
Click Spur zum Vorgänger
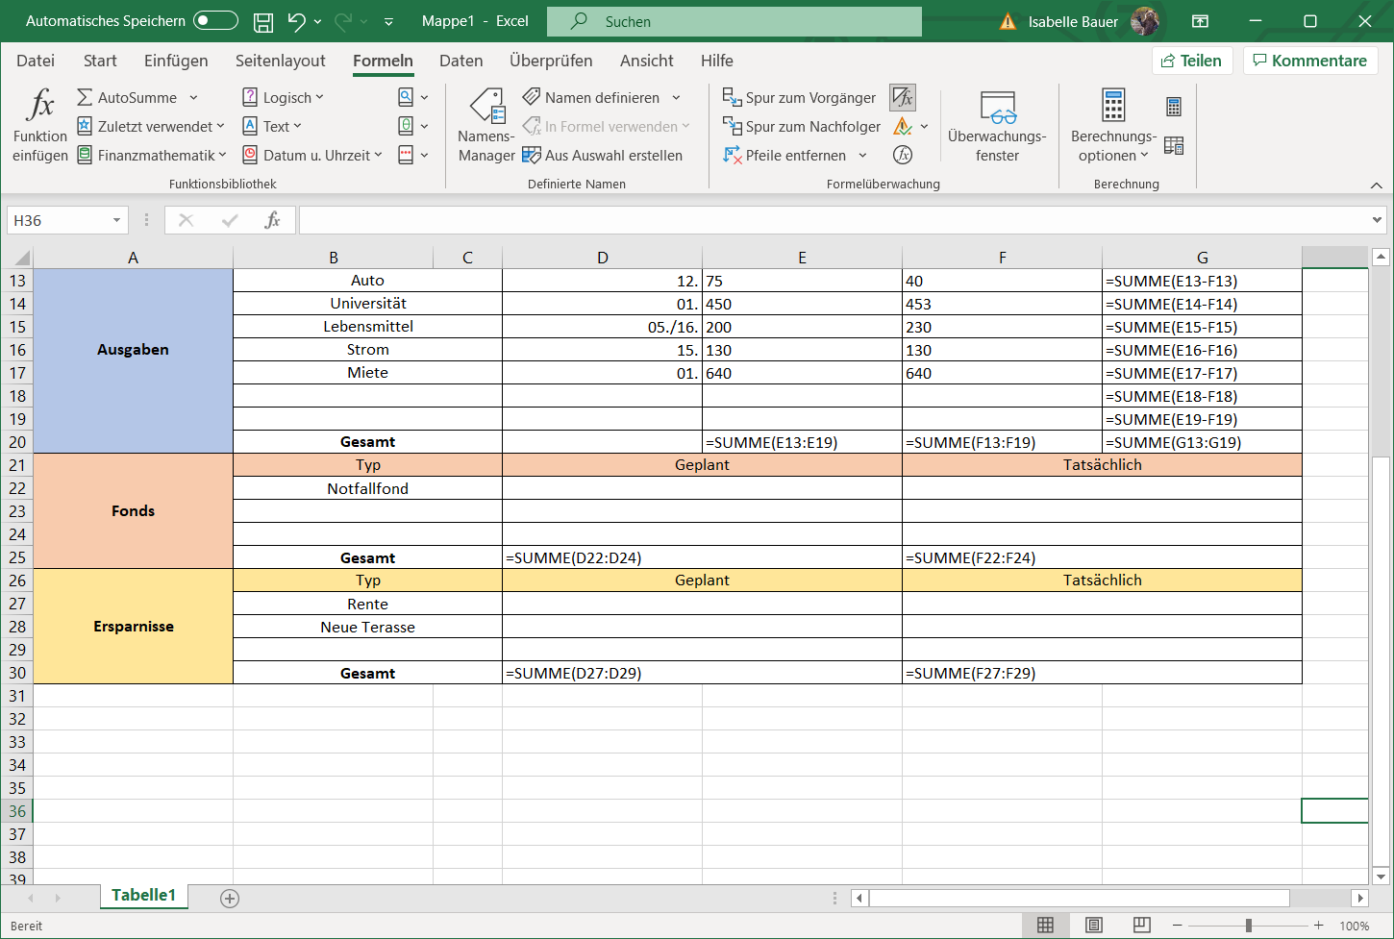[800, 98]
